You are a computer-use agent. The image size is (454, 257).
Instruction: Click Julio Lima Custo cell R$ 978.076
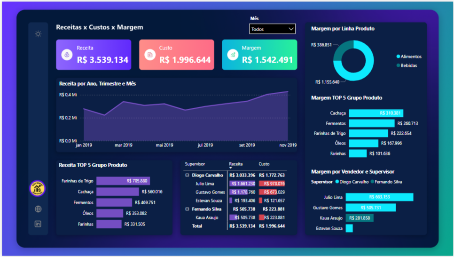click(x=272, y=184)
